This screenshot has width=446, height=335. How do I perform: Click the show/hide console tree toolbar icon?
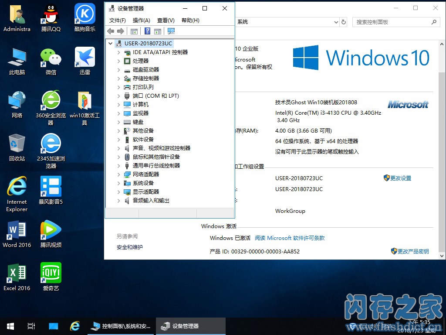pos(134,31)
